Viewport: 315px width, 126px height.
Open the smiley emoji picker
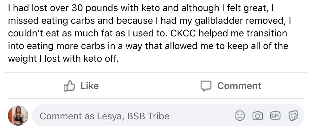pos(240,116)
